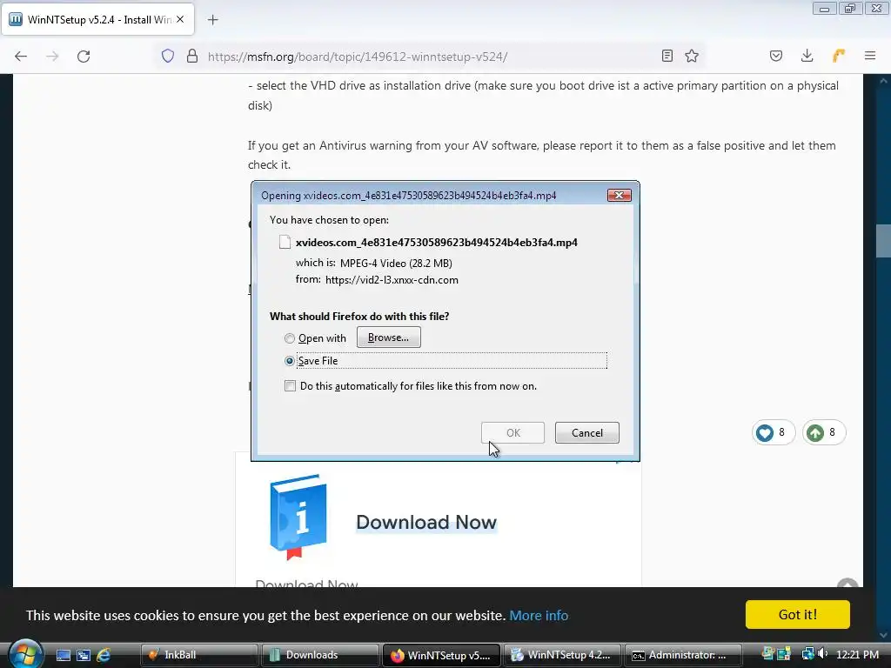Open the Firefox downloads arrow icon
Image resolution: width=891 pixels, height=668 pixels.
(x=807, y=56)
